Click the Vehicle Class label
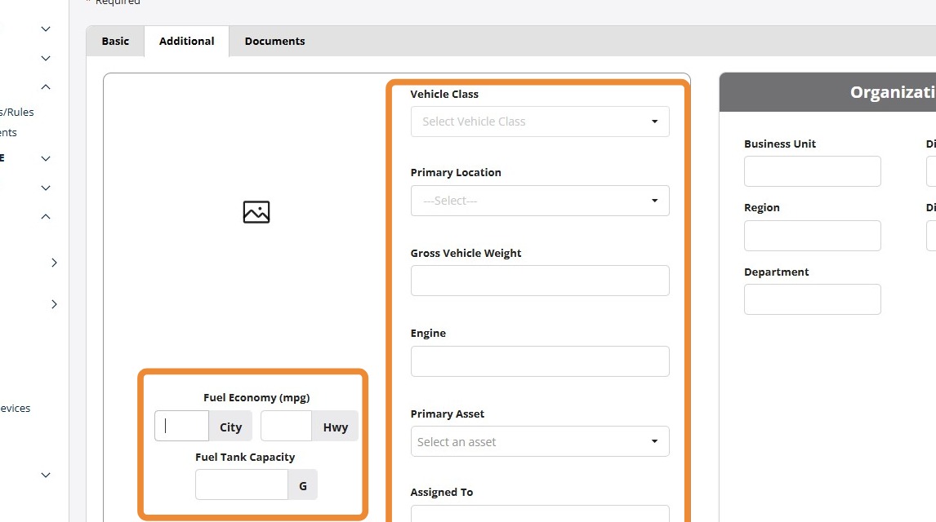 tap(444, 94)
